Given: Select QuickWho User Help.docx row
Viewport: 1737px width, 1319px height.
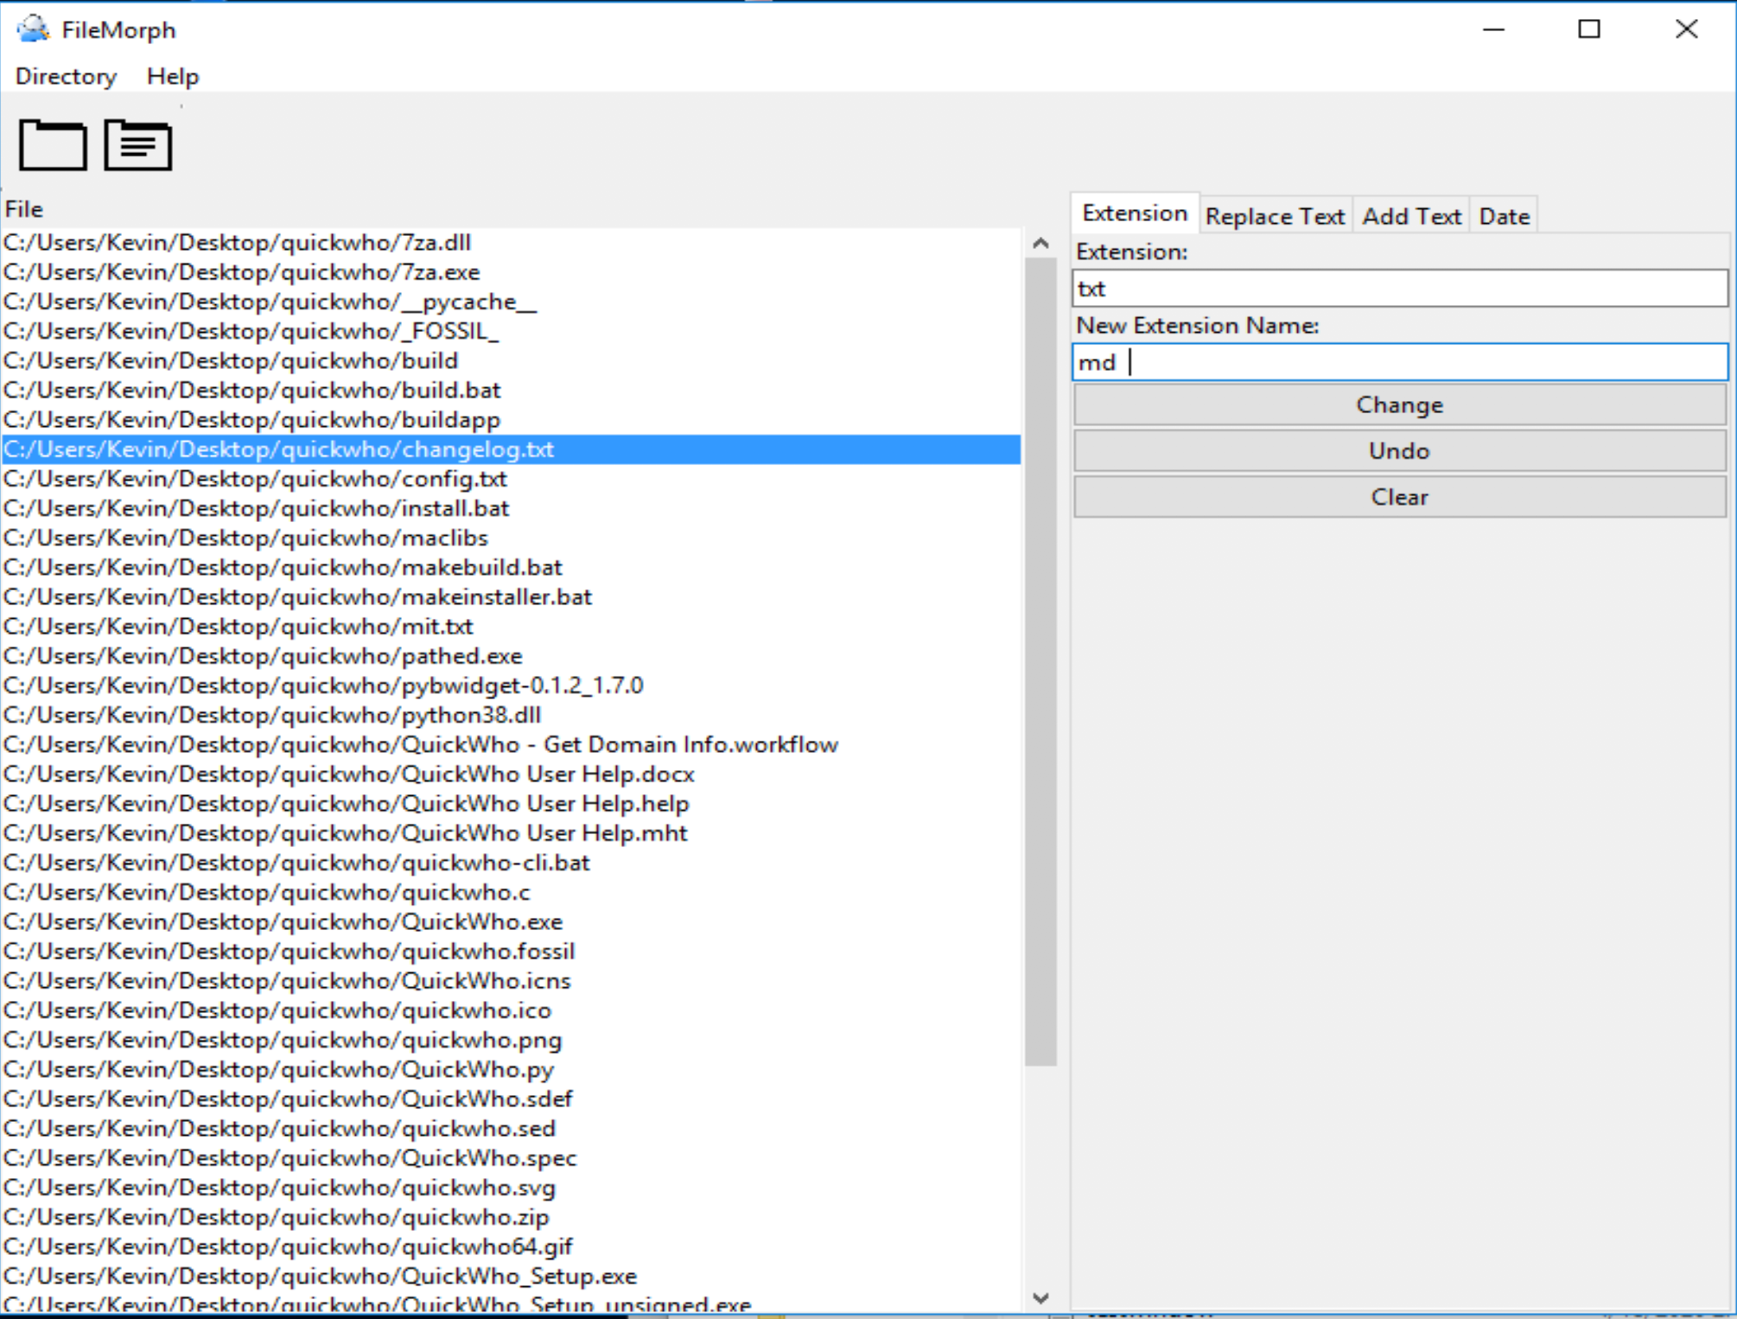Looking at the screenshot, I should [511, 774].
